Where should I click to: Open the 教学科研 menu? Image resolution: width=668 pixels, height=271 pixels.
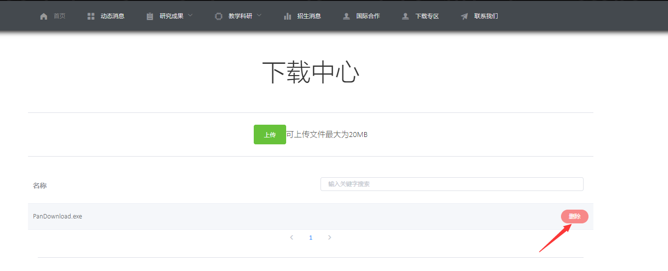tap(240, 16)
